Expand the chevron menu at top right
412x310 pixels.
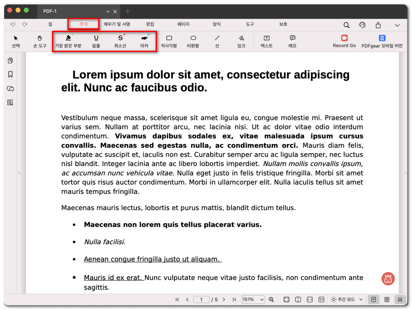(x=397, y=25)
